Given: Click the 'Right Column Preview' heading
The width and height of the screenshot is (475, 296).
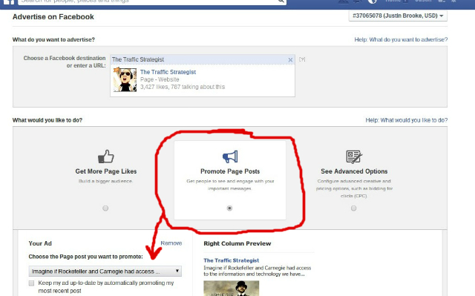Looking at the screenshot, I should click(237, 243).
